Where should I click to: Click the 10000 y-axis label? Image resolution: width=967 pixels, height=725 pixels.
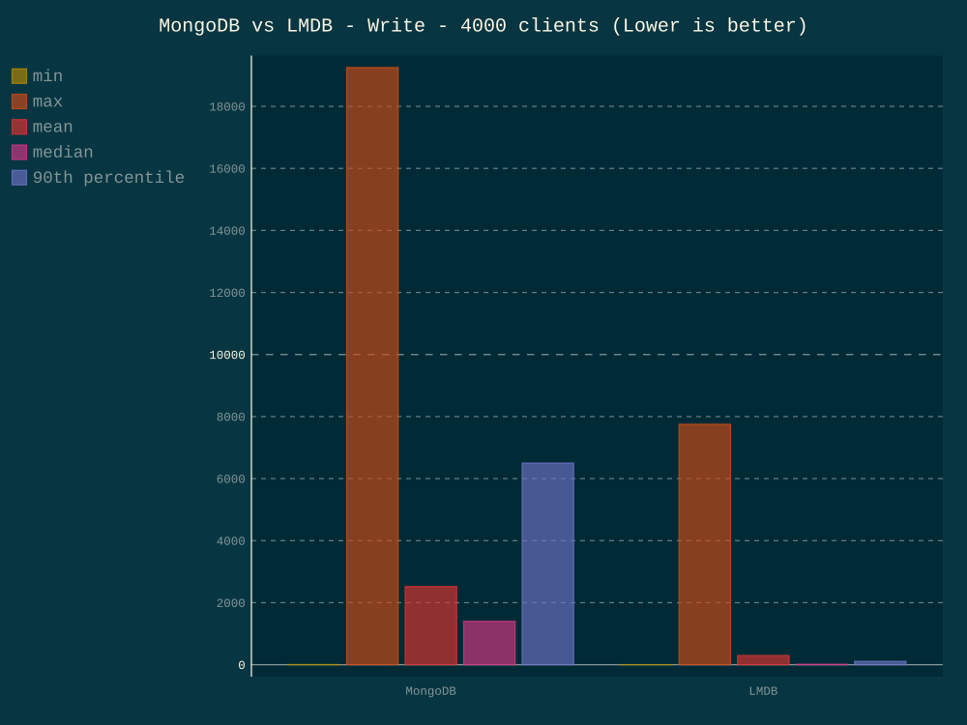pyautogui.click(x=227, y=355)
